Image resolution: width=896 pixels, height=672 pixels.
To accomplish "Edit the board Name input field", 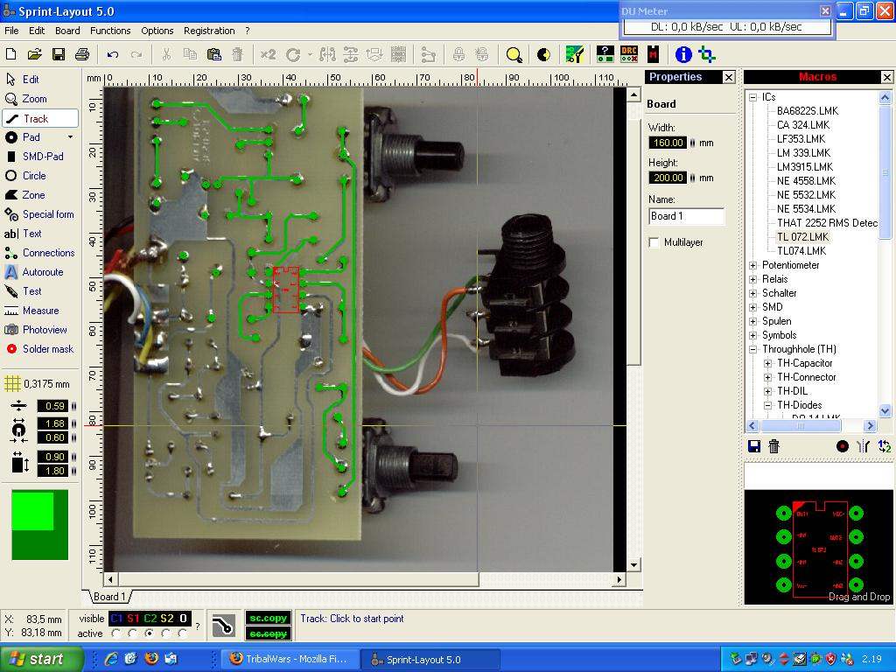I will pyautogui.click(x=686, y=216).
